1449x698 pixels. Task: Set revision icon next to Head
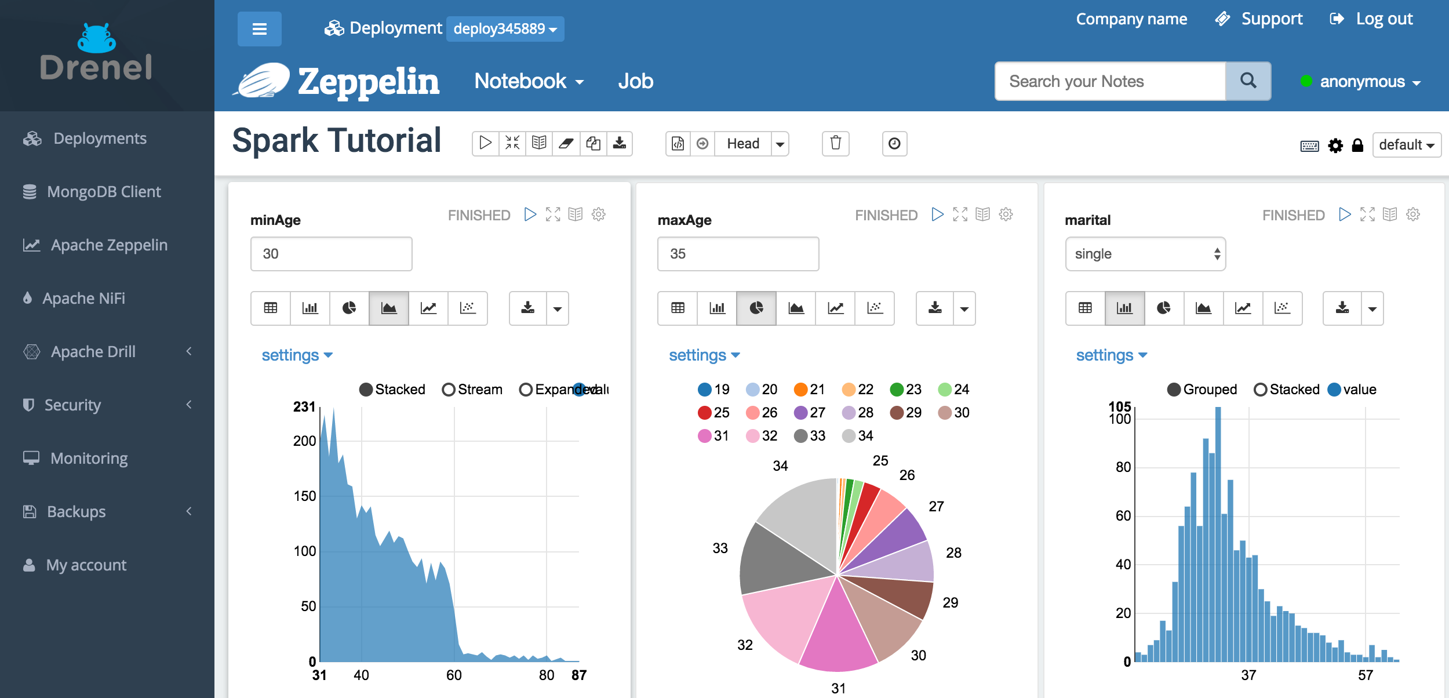(x=702, y=143)
